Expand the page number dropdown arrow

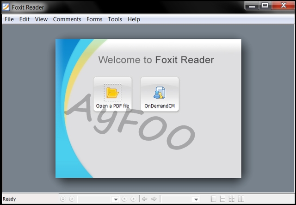116,199
